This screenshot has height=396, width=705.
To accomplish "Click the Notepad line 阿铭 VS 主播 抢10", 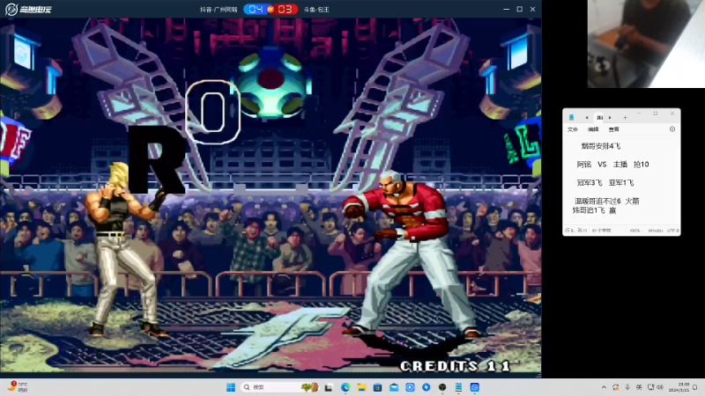I will click(612, 165).
